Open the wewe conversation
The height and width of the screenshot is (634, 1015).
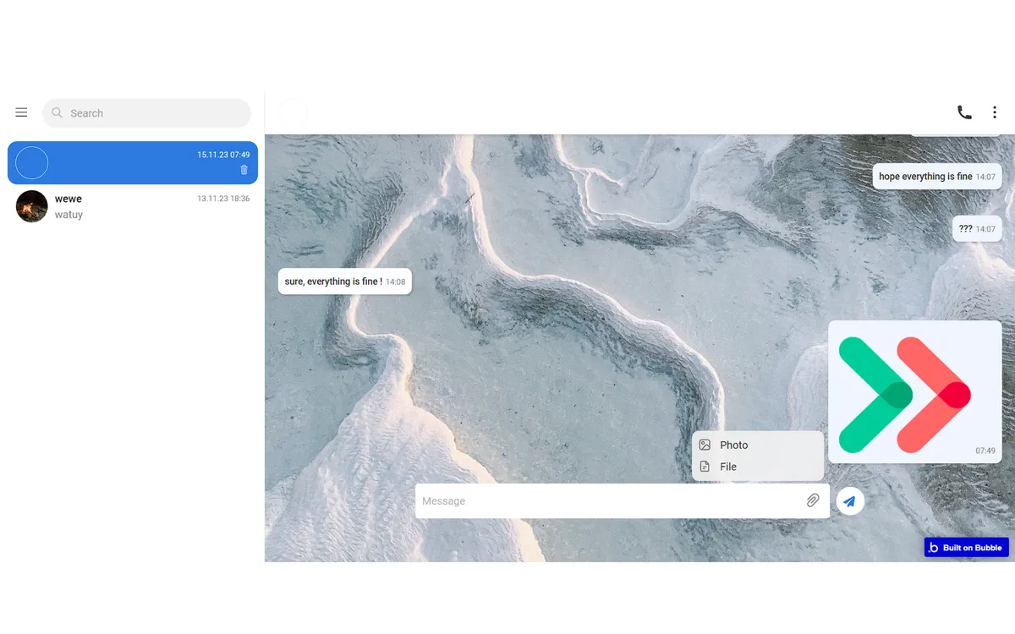(x=133, y=206)
